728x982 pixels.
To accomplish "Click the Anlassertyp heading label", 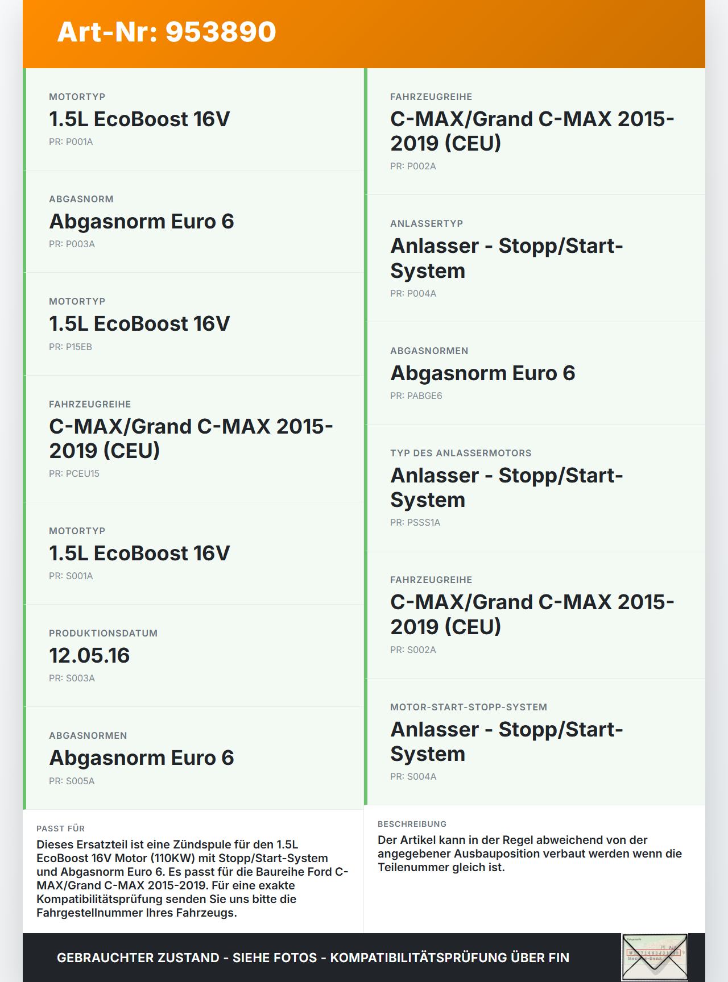I will [x=427, y=224].
